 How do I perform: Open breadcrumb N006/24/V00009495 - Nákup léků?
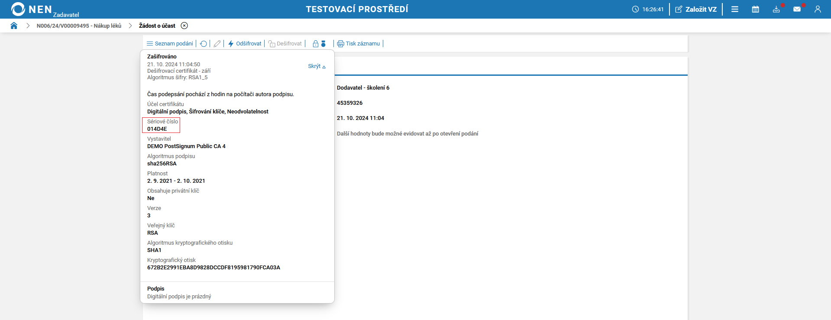pyautogui.click(x=79, y=26)
